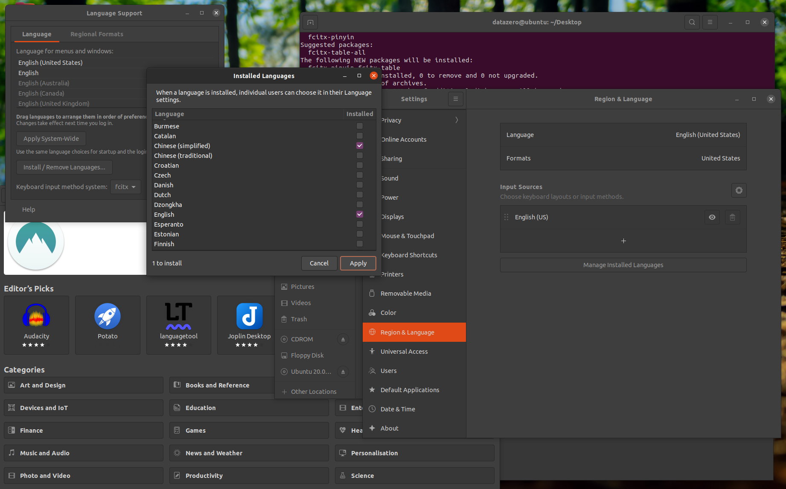Select Region & Language in sidebar
Image resolution: width=786 pixels, height=489 pixels.
click(414, 332)
